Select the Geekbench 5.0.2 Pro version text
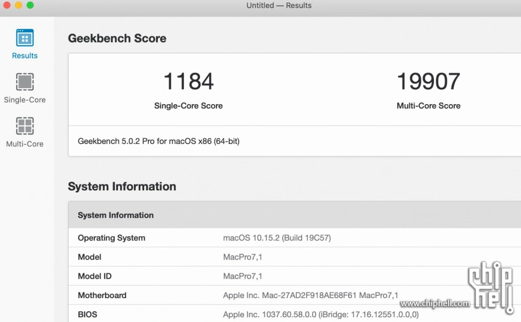The height and width of the screenshot is (322, 521). (158, 141)
